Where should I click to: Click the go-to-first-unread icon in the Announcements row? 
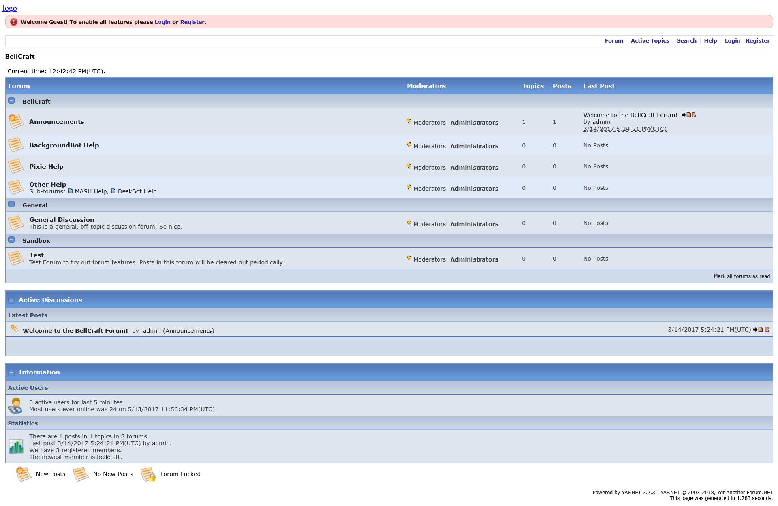[x=694, y=115]
